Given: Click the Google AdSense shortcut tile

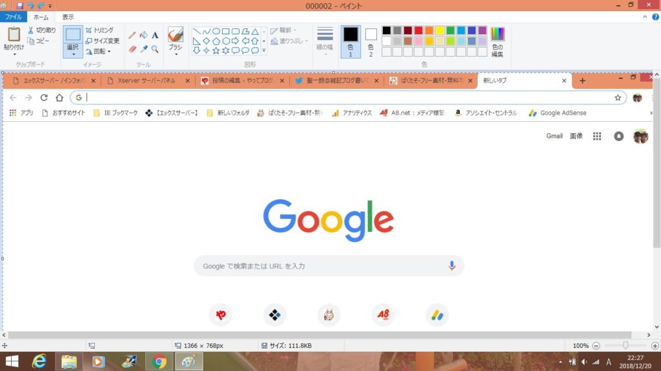Looking at the screenshot, I should click(437, 314).
